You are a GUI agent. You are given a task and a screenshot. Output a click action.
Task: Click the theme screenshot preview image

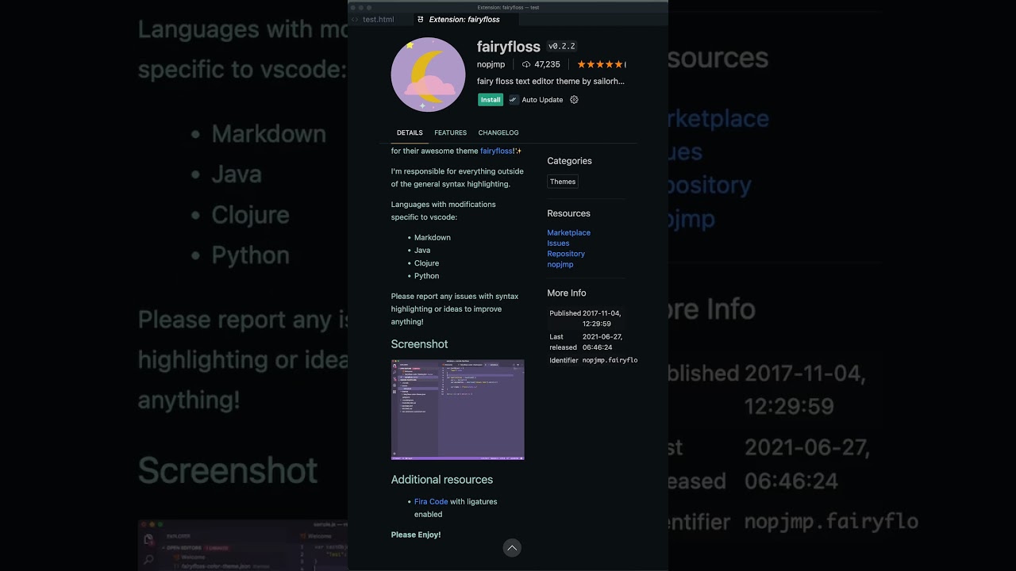457,410
